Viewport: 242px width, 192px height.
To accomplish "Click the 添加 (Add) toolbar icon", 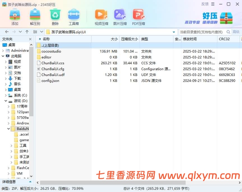I will 14,16.
